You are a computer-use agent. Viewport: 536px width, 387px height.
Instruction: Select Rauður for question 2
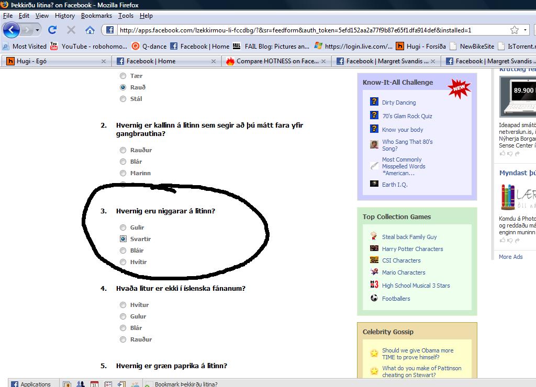(122, 150)
